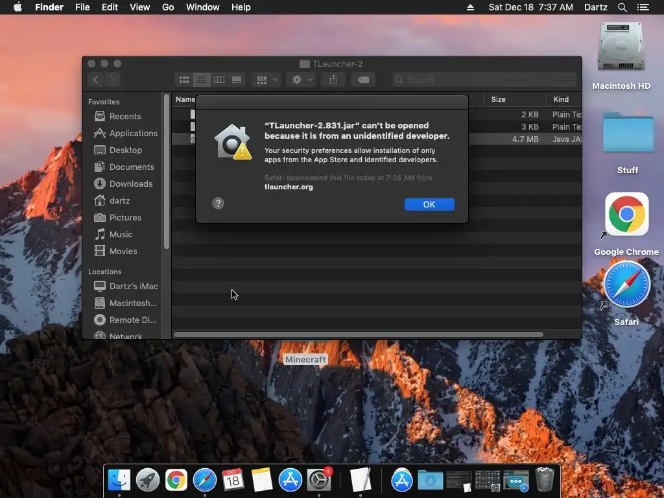The height and width of the screenshot is (498, 664).
Task: Open Downloads in the Finder sidebar
Action: tap(125, 184)
